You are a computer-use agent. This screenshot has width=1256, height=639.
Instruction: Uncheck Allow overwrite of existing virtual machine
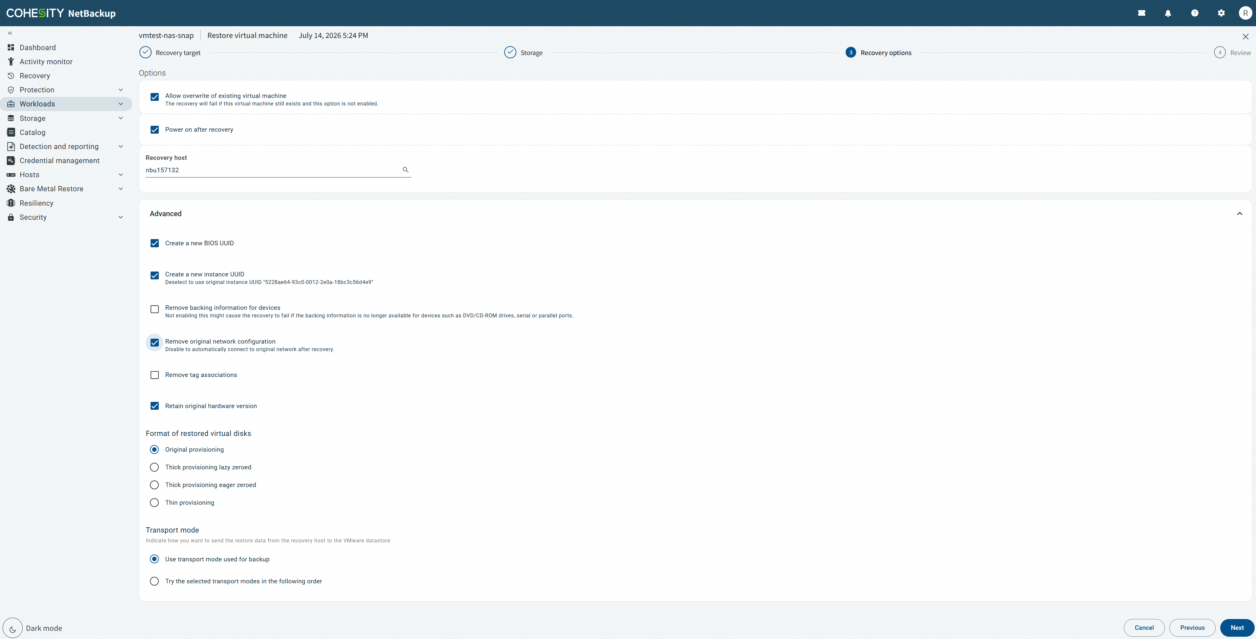click(x=154, y=97)
